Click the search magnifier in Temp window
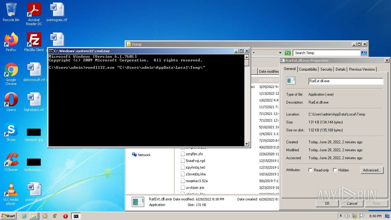 coord(364,53)
